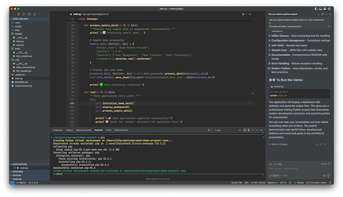This screenshot has width=343, height=197.
Task: Open the zsh terminal selector dropdown
Action: [227, 130]
